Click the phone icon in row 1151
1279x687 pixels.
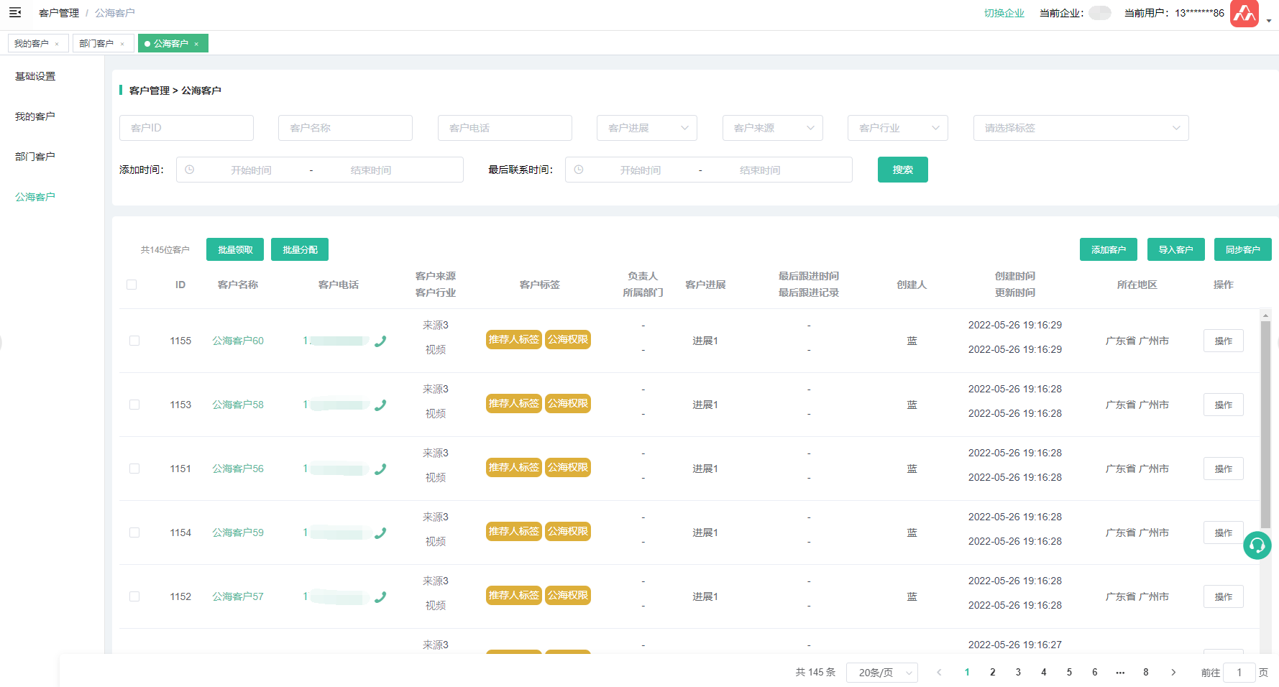380,469
